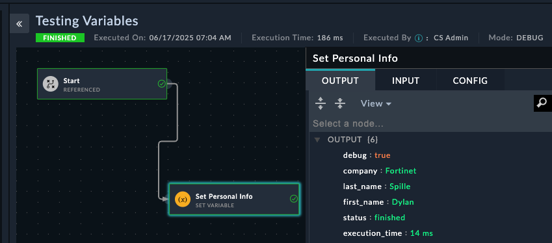Expand all output fields icon
Image resolution: width=552 pixels, height=243 pixels.
321,103
